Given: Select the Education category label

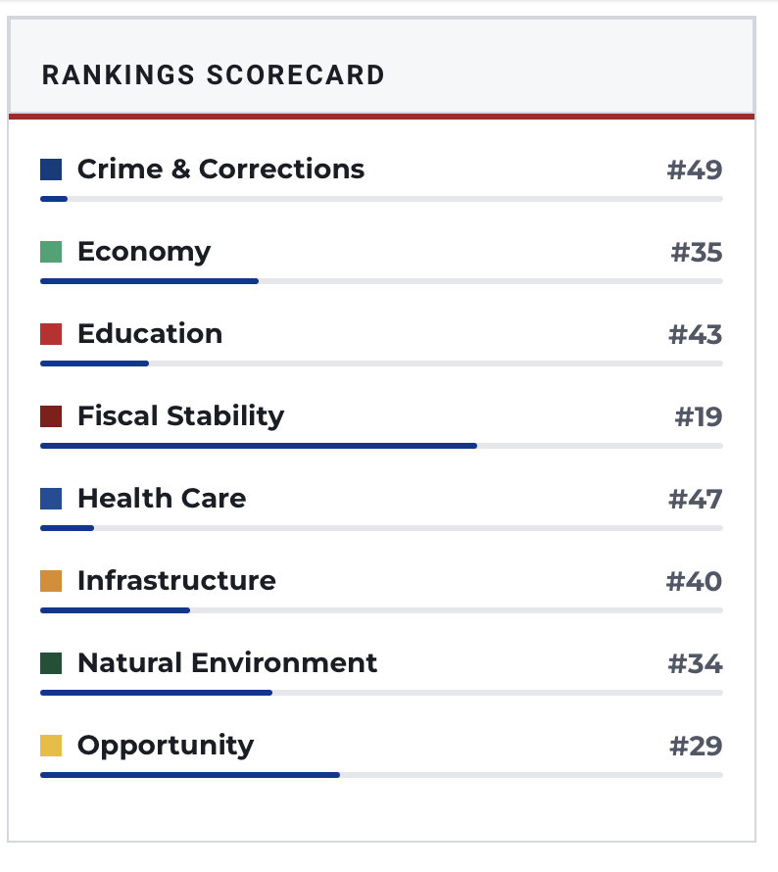Looking at the screenshot, I should click(150, 334).
